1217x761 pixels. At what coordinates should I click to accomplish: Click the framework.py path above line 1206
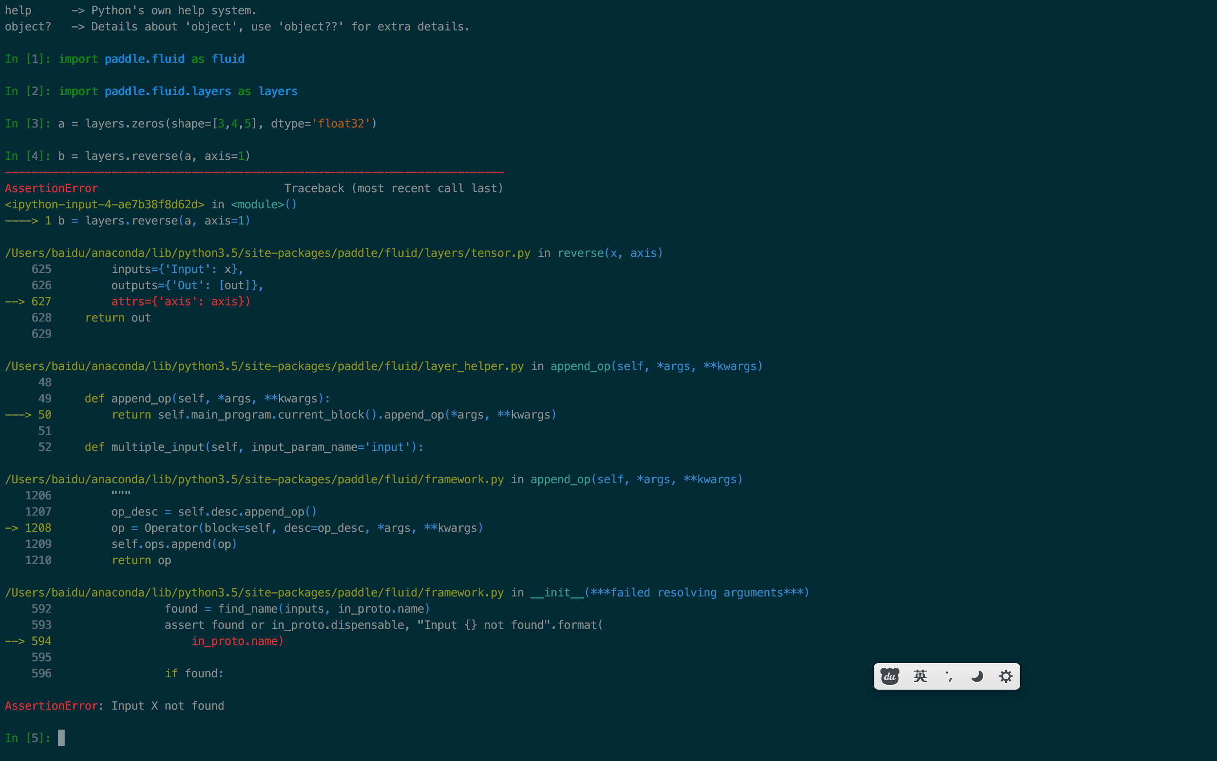254,479
